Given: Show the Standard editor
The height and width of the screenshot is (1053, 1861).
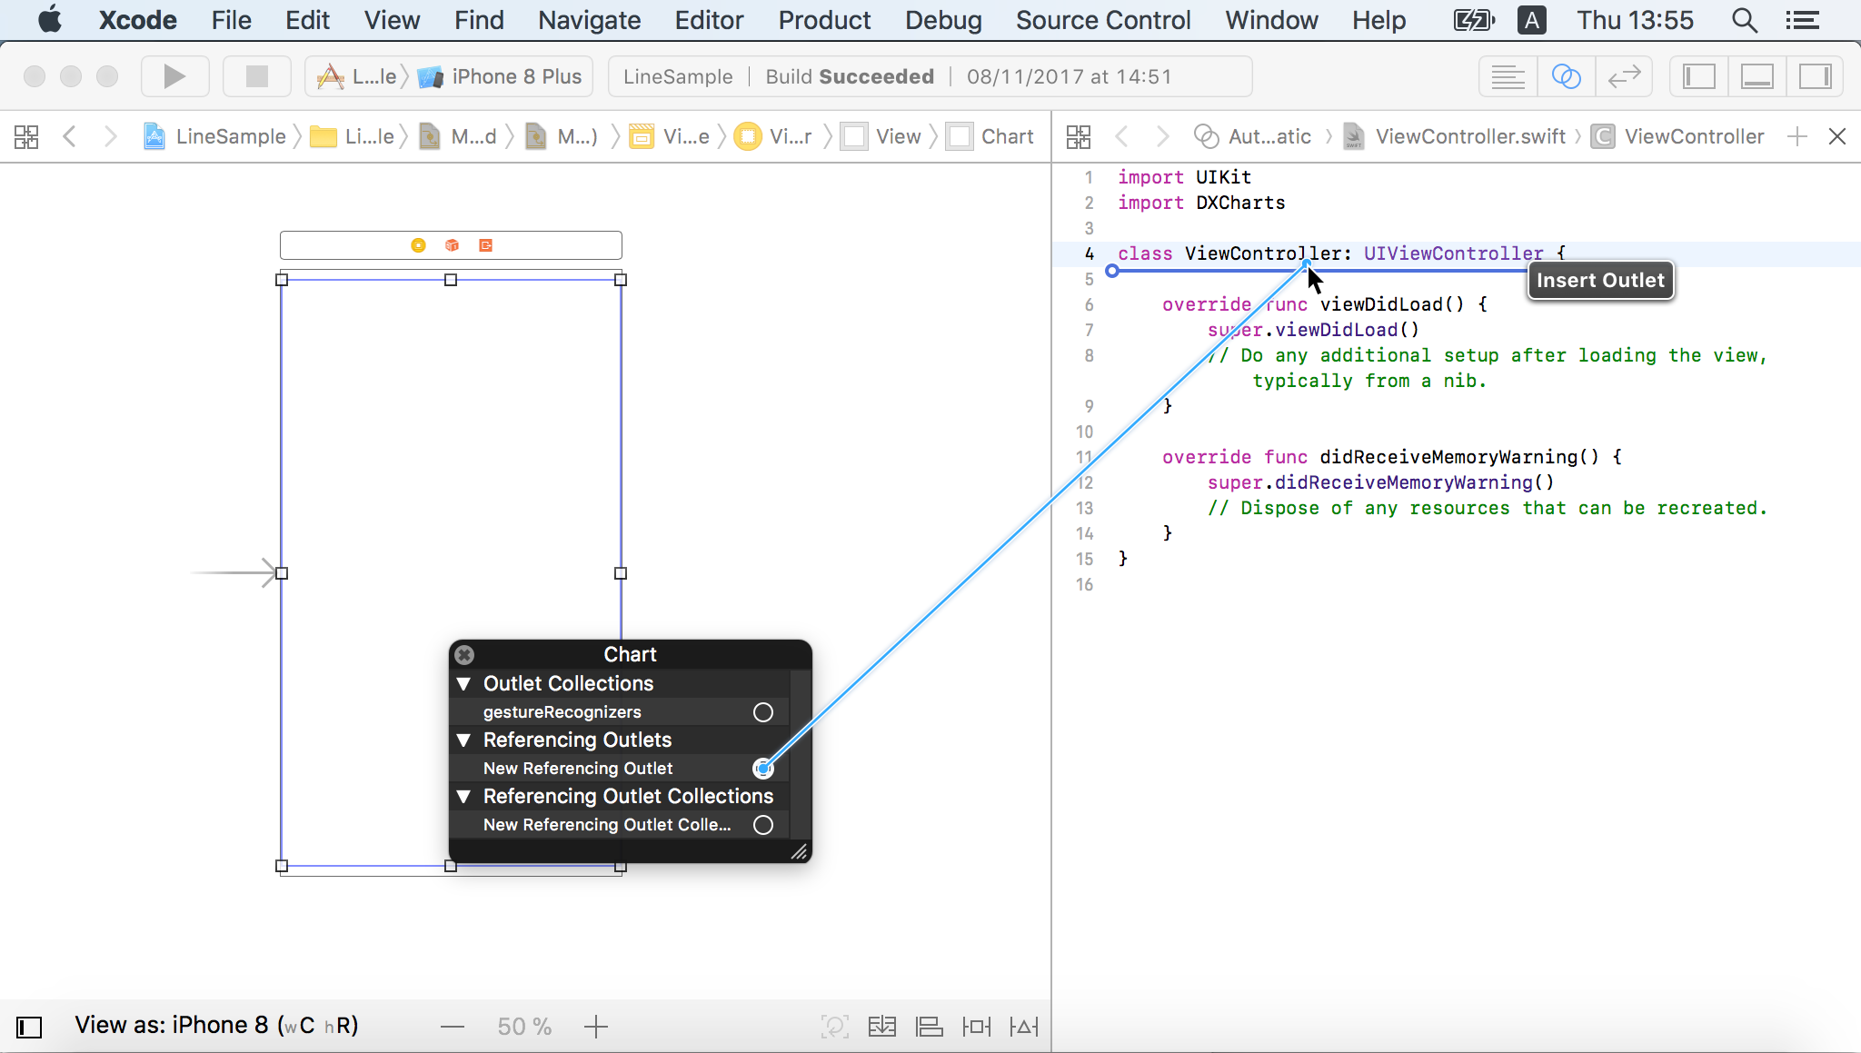Looking at the screenshot, I should [x=1508, y=76].
